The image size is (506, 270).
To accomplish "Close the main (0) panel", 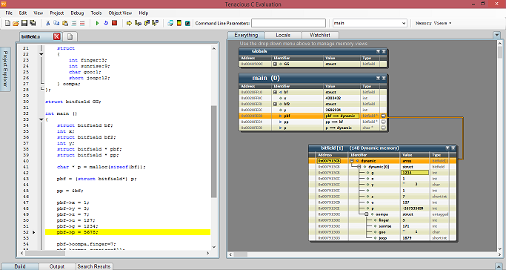I will [384, 78].
